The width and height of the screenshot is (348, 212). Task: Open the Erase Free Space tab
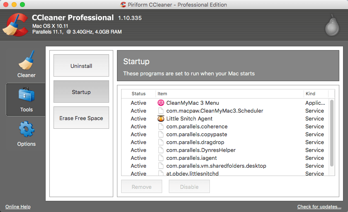(81, 118)
